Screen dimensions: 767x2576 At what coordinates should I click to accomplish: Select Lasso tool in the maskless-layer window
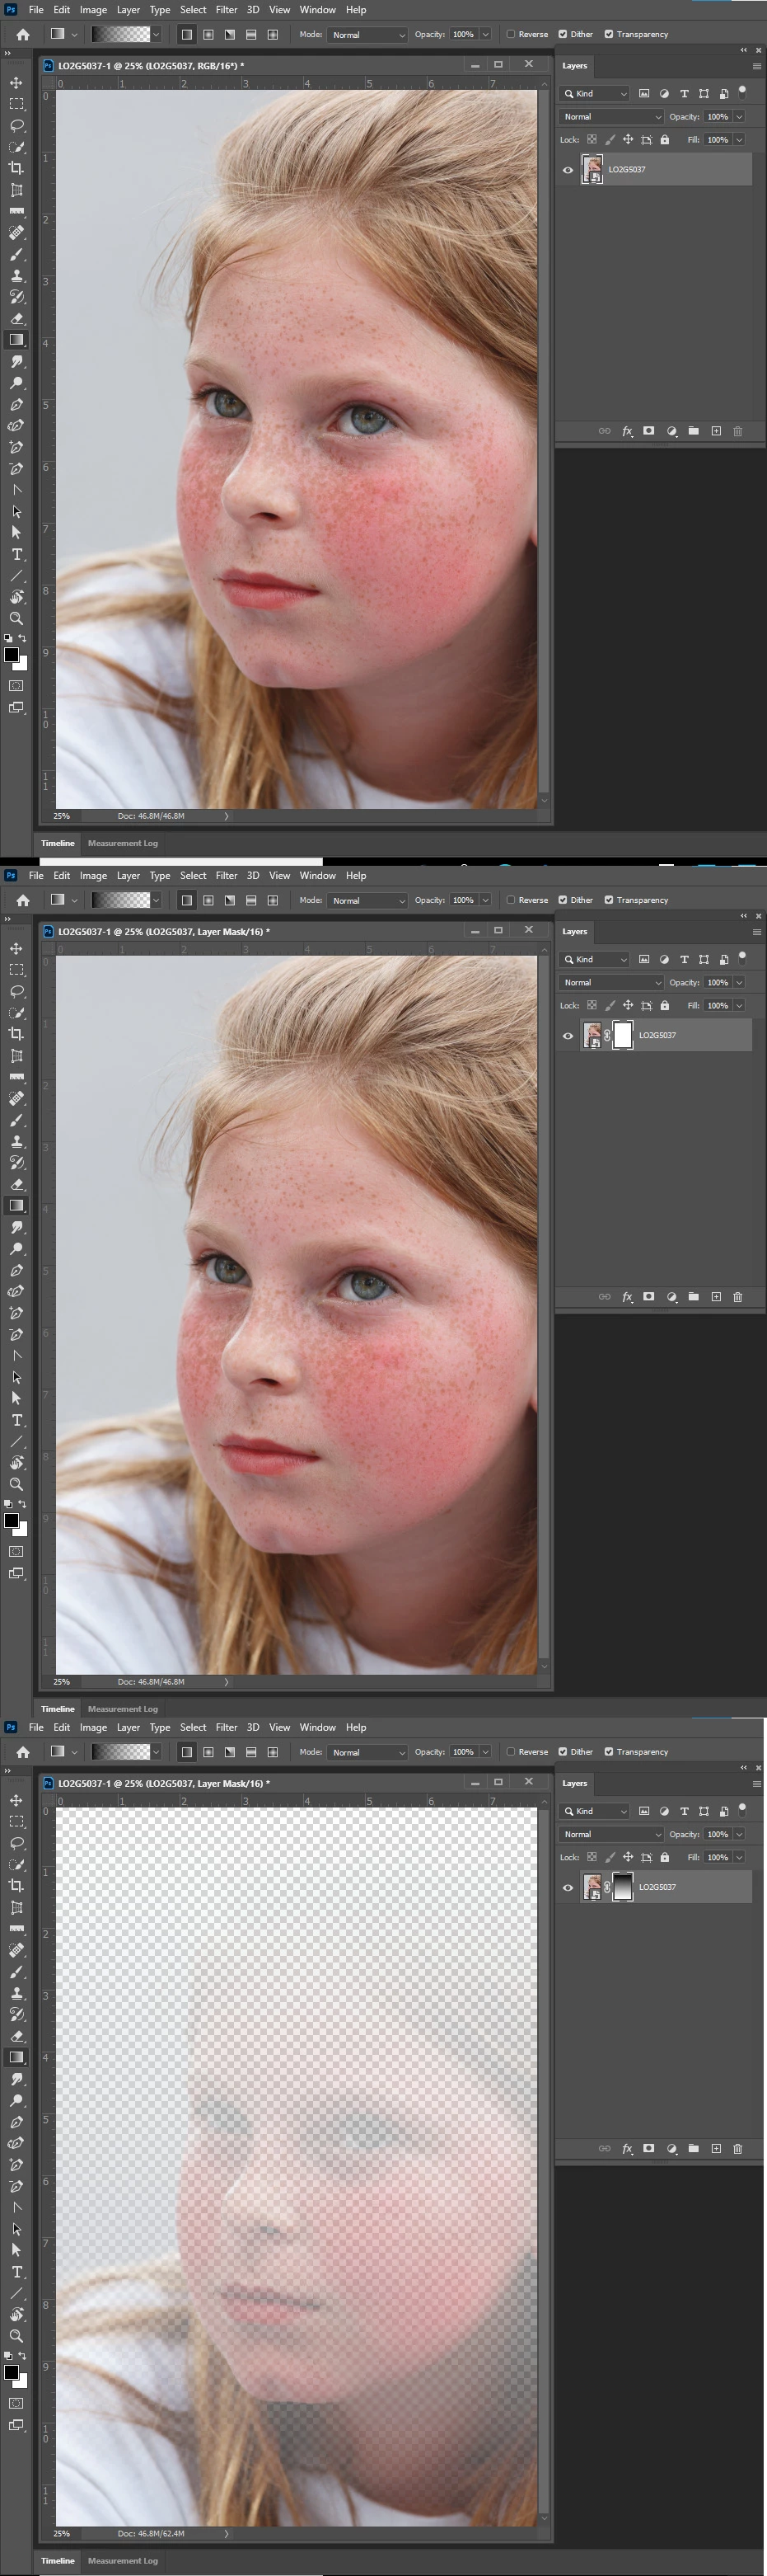coord(16,125)
